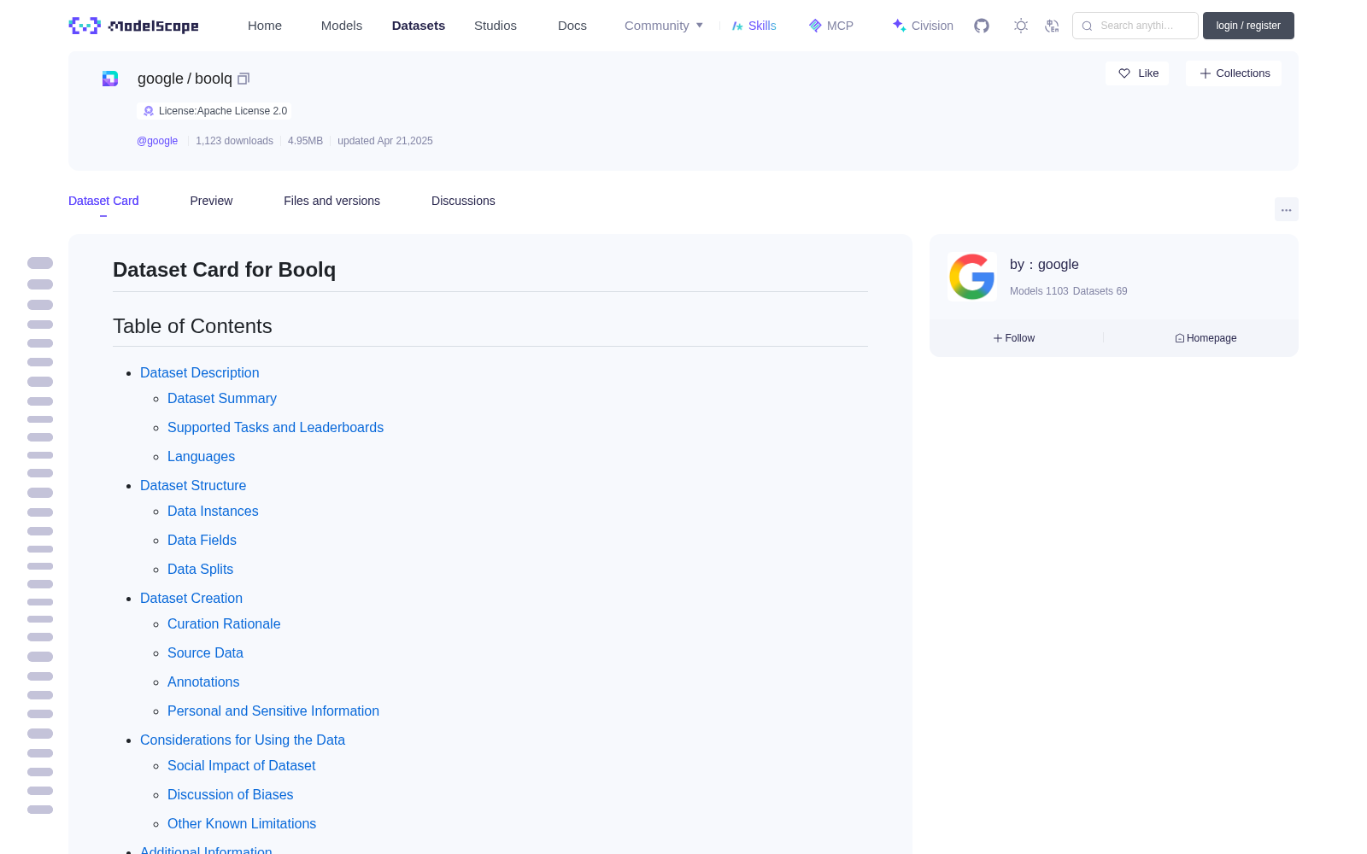Jump to Dataset Creation section
Image resolution: width=1367 pixels, height=854 pixels.
click(191, 598)
